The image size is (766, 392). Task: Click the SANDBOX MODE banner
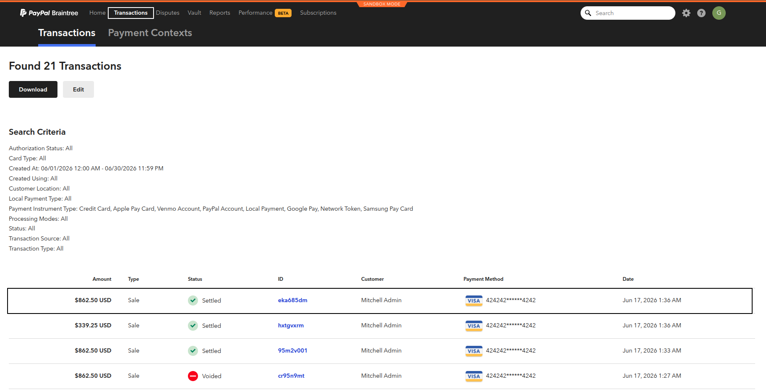coord(382,4)
